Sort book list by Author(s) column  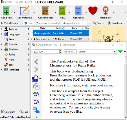[x=60, y=28]
